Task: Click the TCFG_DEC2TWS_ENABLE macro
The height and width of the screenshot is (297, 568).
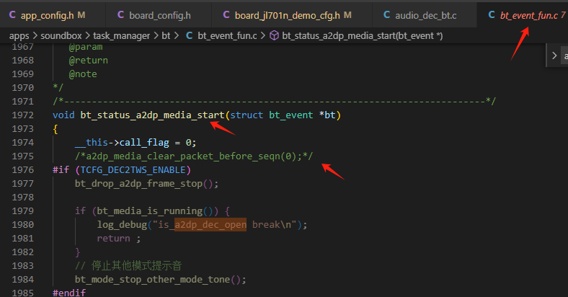Action: (133, 170)
